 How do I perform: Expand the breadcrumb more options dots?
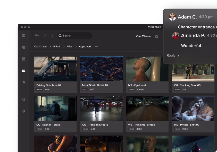[96, 47]
